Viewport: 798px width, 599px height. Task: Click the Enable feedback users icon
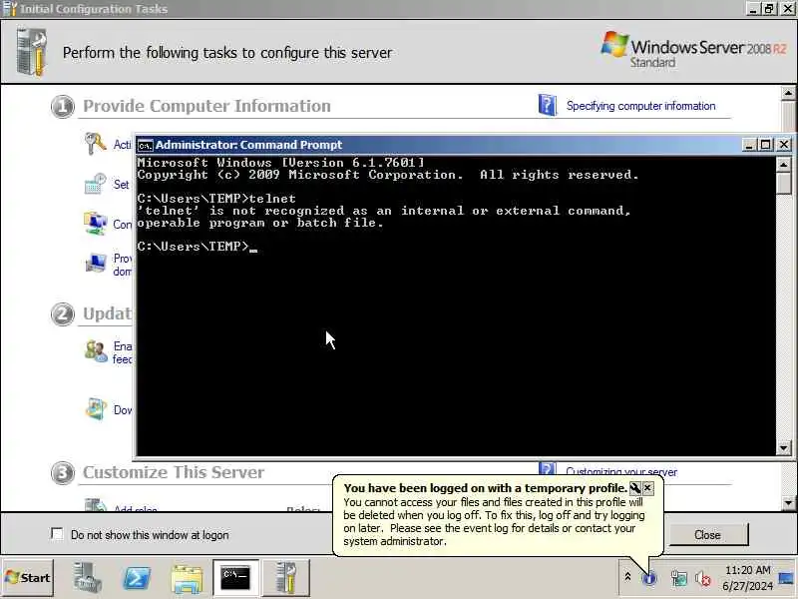95,351
